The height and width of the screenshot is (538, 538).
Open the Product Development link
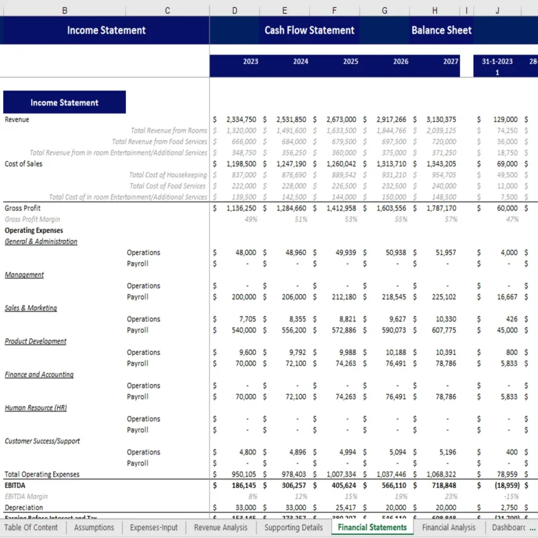tap(36, 341)
